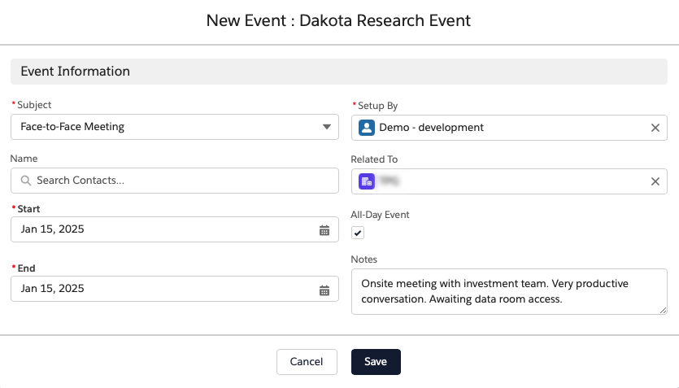Click the user avatar icon in Setup By
Screen dimensions: 679x388
pos(367,128)
